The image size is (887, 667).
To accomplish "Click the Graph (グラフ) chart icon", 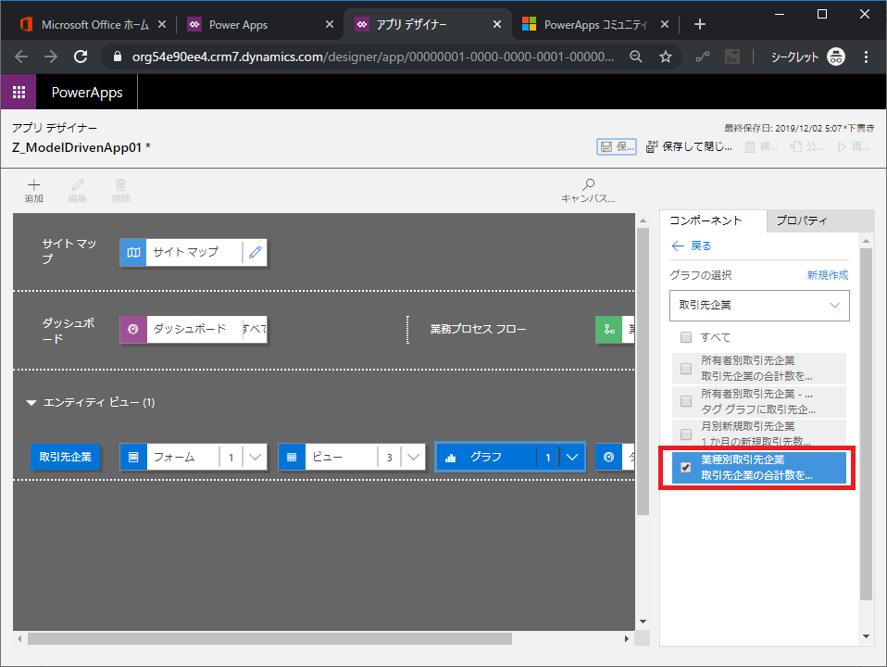I will click(x=450, y=458).
